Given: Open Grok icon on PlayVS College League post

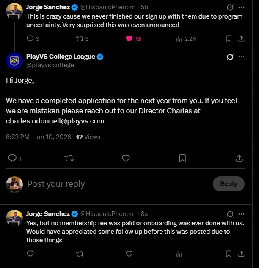Looking at the screenshot, I should (230, 57).
